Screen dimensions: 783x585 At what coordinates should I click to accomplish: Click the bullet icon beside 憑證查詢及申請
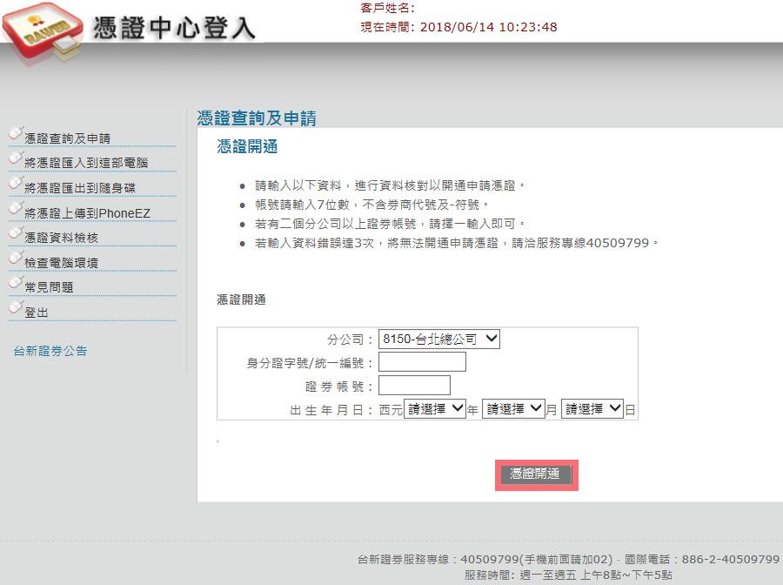[16, 133]
